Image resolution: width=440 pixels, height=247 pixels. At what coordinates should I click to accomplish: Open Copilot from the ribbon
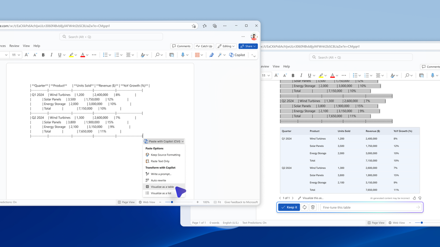(x=237, y=55)
